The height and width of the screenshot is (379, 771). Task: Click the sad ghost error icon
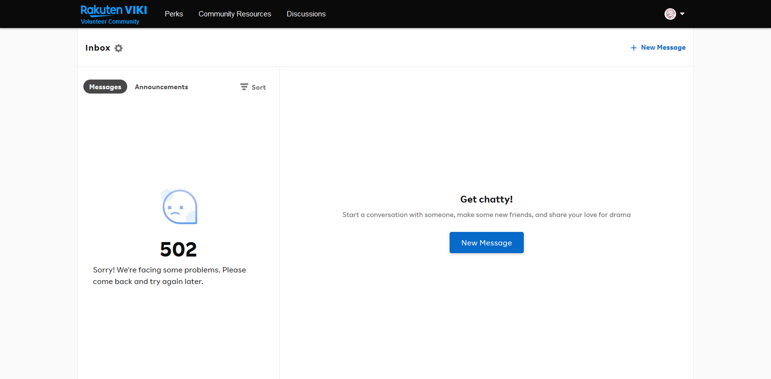pos(179,207)
